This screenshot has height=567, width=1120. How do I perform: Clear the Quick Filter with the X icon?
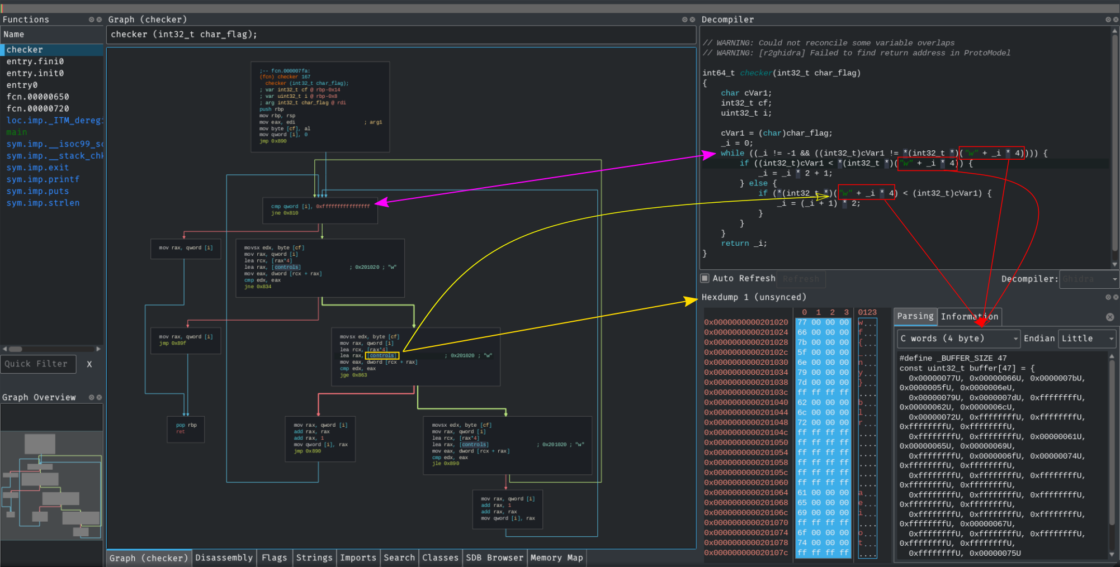click(x=89, y=364)
